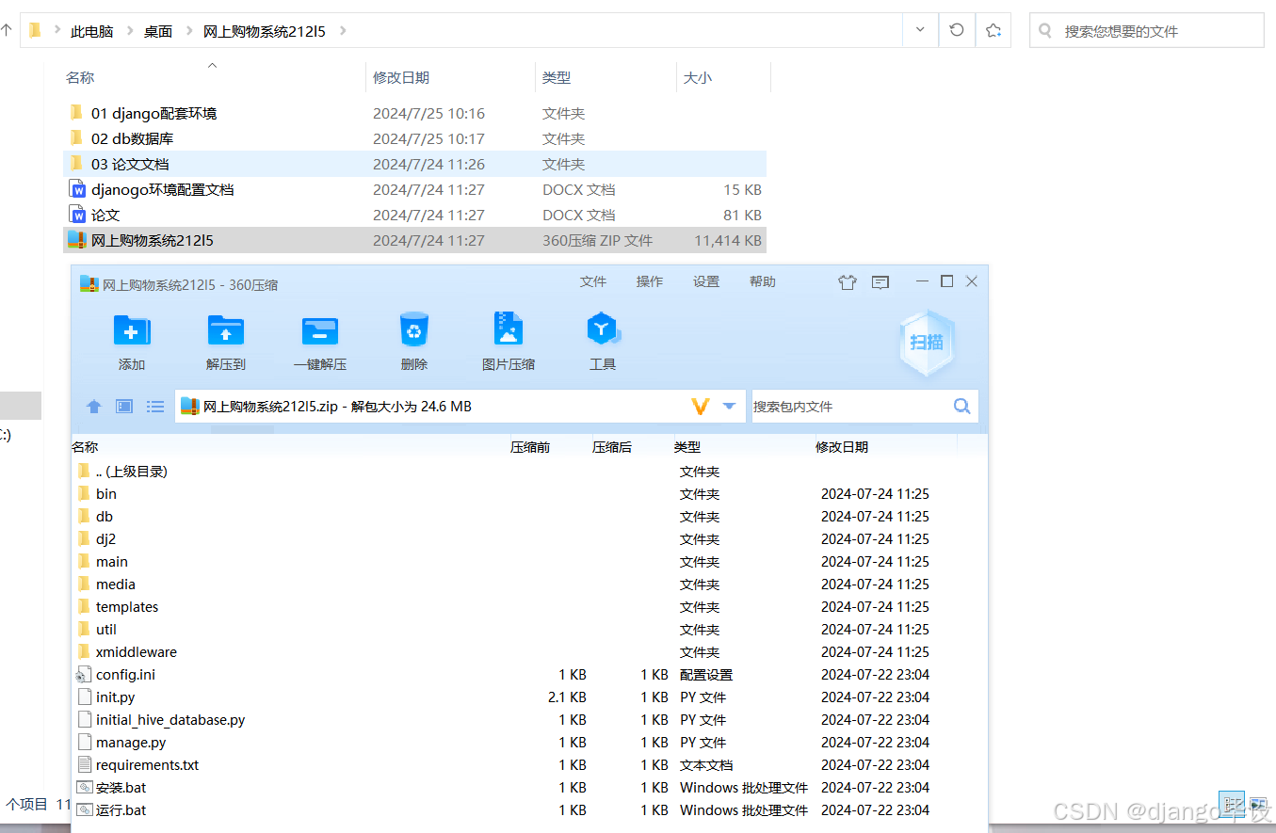Select the 03 论文文档 folder

(414, 164)
